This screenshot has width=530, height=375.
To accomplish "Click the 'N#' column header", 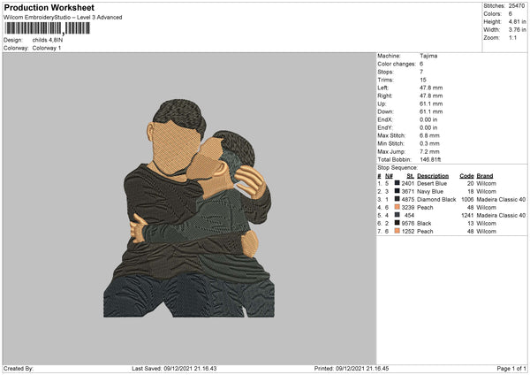I will point(389,176).
